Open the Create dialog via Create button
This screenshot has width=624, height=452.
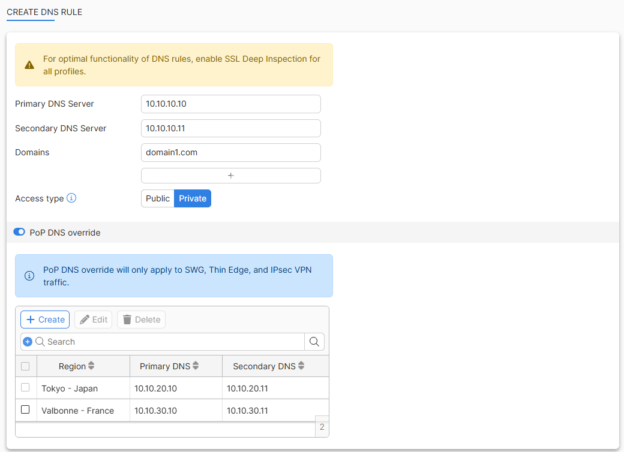[x=44, y=319]
